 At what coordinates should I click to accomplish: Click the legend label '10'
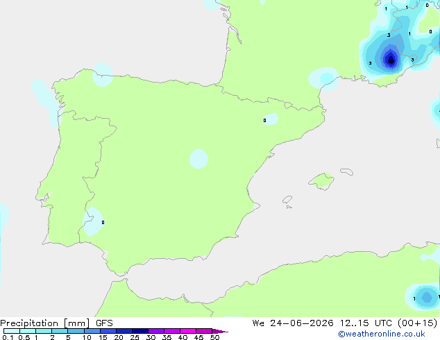point(87,337)
